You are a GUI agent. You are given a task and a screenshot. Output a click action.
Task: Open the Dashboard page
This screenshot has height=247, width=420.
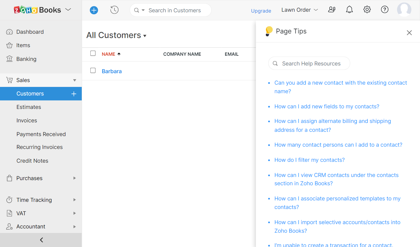tap(30, 32)
